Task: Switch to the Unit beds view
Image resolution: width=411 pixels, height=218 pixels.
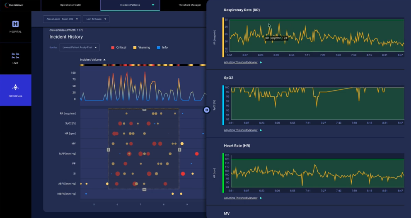Action: (x=15, y=56)
